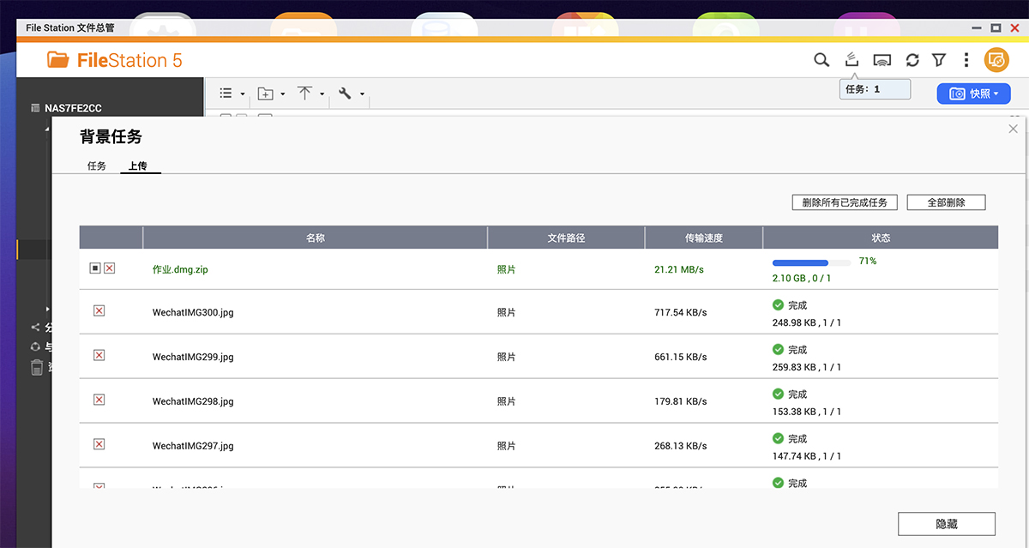This screenshot has width=1029, height=548.
Task: Refresh the file list with the refresh icon
Action: coord(912,60)
